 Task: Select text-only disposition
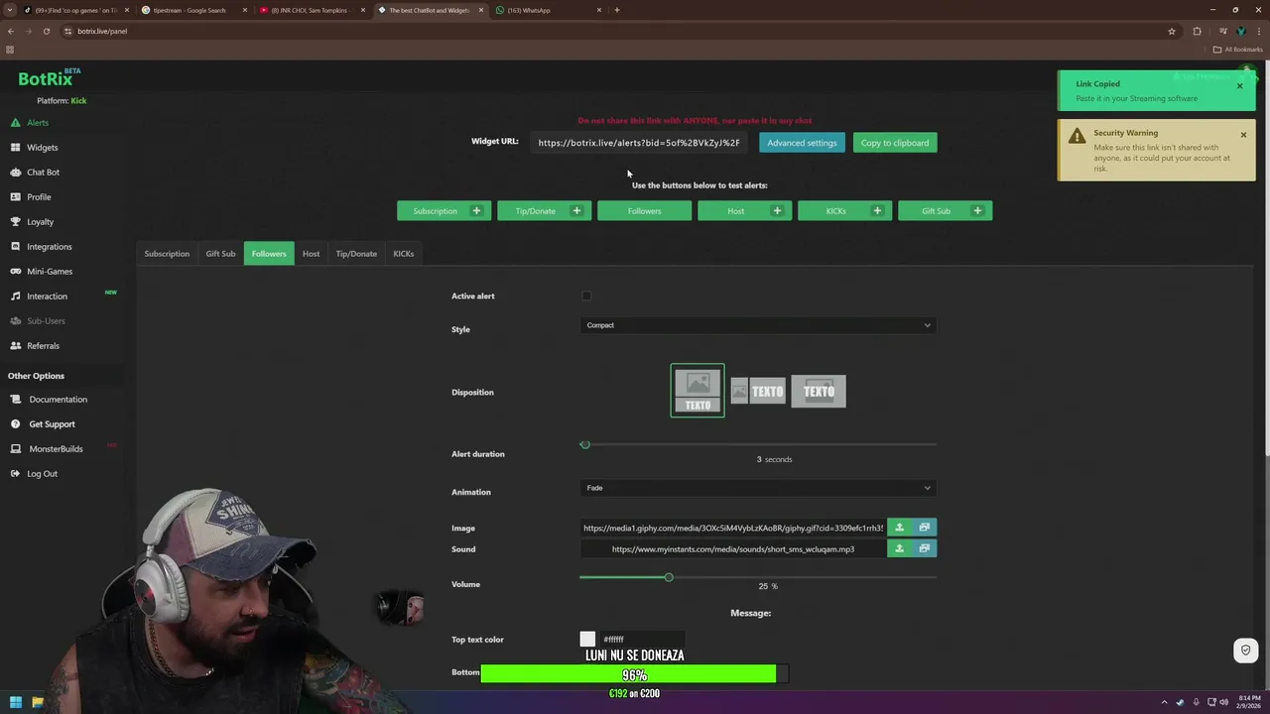pyautogui.click(x=819, y=391)
